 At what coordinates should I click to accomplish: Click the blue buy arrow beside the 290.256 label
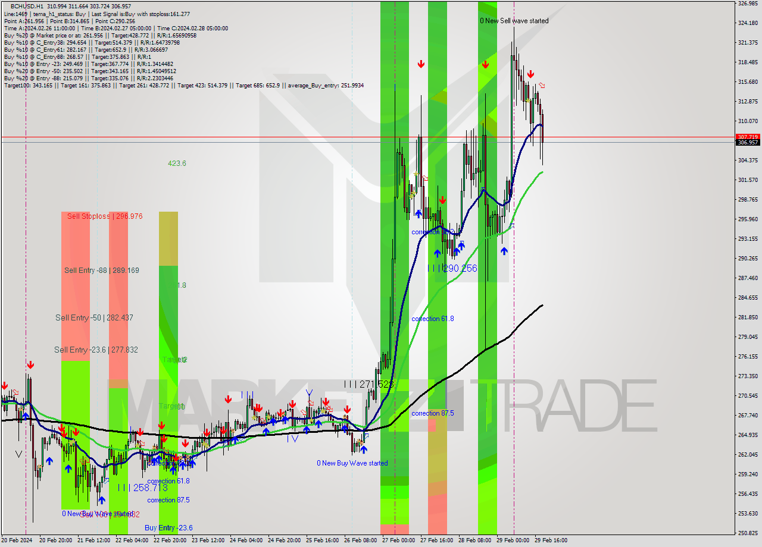click(438, 253)
